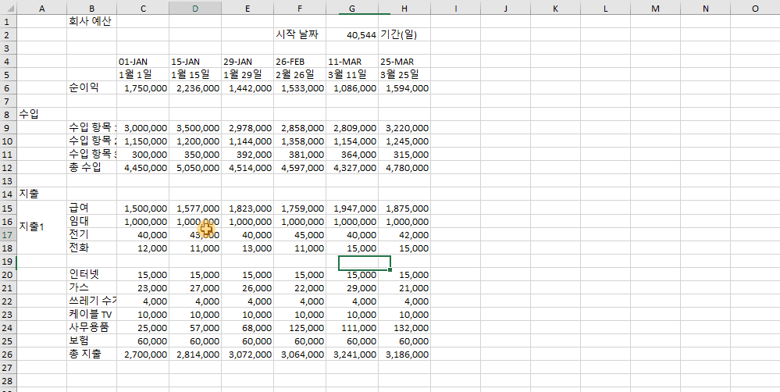Select the column A header
The height and width of the screenshot is (392, 780).
(42, 8)
